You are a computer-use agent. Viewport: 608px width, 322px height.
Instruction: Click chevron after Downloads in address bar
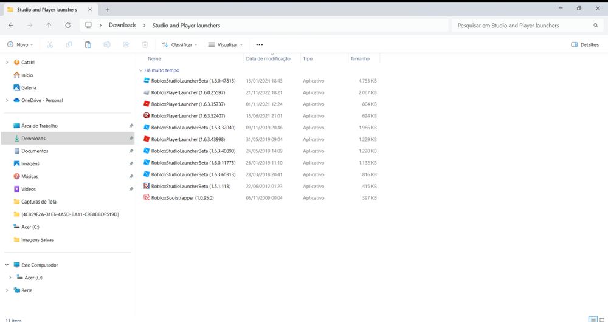pyautogui.click(x=144, y=25)
